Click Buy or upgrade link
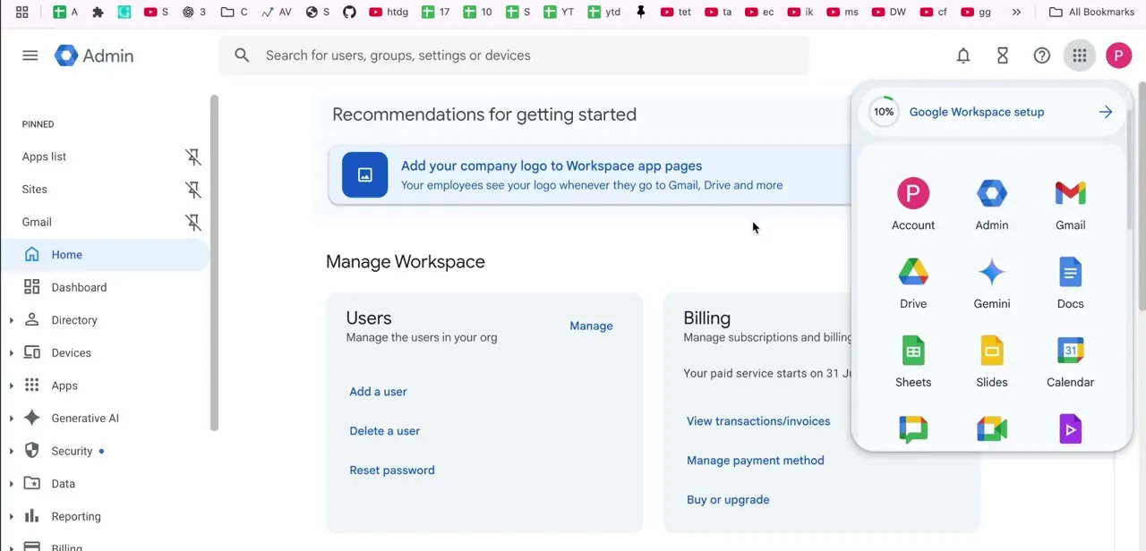Screen dimensions: 1146x551 pos(728,500)
